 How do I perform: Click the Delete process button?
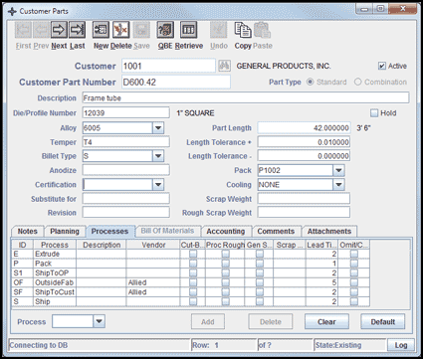tap(271, 321)
